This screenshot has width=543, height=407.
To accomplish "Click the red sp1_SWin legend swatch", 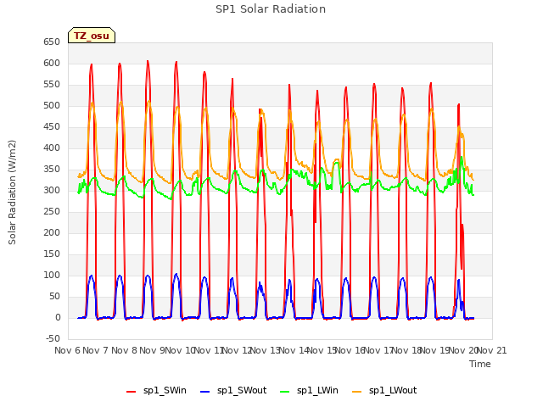I will click(132, 392).
